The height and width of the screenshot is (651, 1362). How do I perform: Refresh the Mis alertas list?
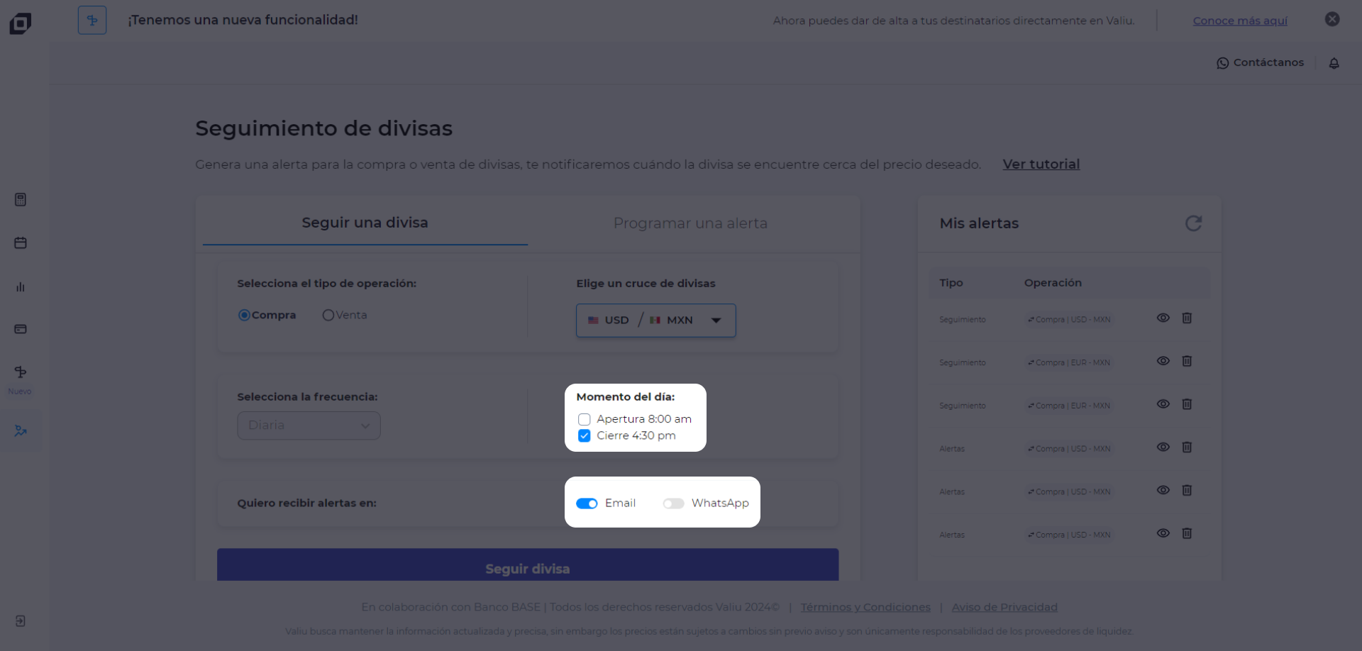tap(1193, 223)
